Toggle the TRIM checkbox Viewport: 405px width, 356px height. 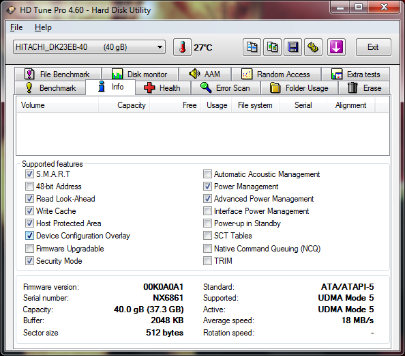pyautogui.click(x=207, y=261)
